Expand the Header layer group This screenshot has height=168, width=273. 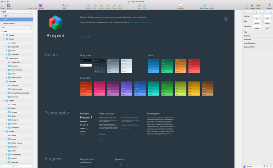point(4,35)
